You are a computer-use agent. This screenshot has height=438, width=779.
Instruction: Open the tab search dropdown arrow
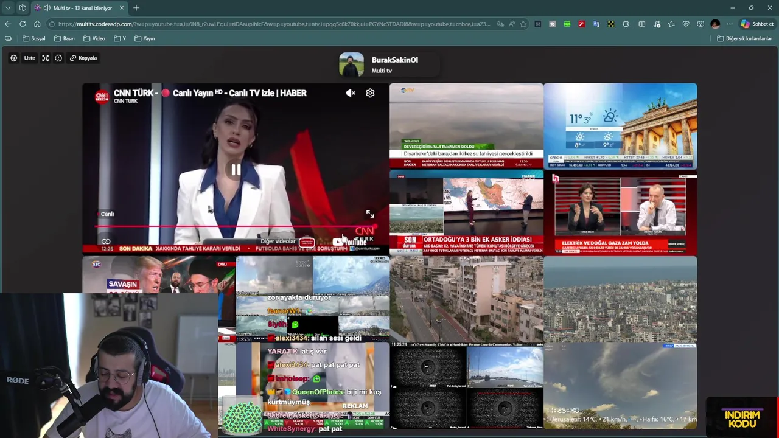tap(8, 8)
